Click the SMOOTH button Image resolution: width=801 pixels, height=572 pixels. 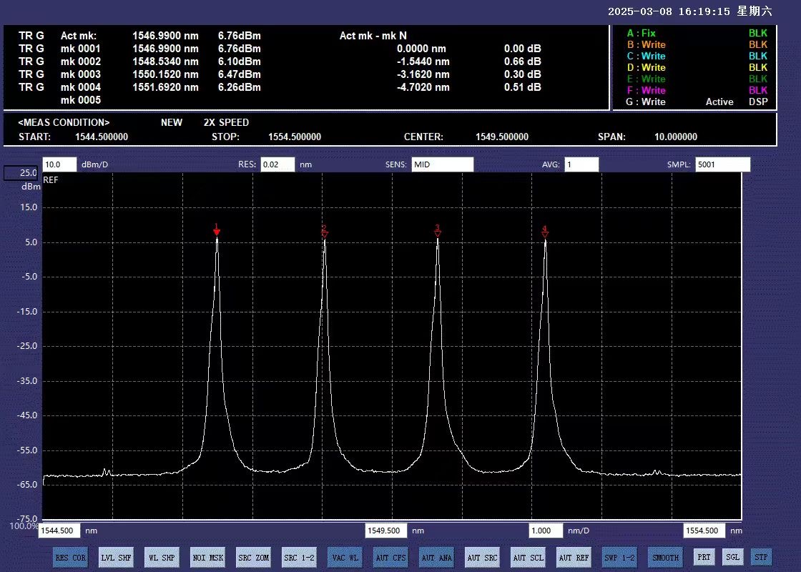point(666,557)
